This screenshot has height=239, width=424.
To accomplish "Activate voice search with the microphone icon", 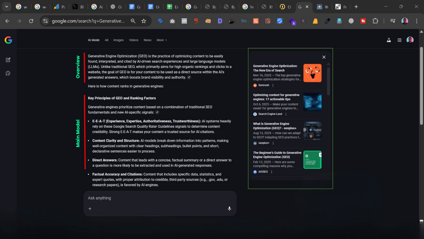I will 229,208.
